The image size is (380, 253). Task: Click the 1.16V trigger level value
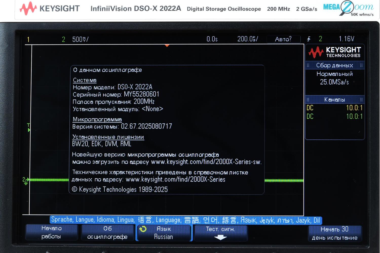(347, 39)
